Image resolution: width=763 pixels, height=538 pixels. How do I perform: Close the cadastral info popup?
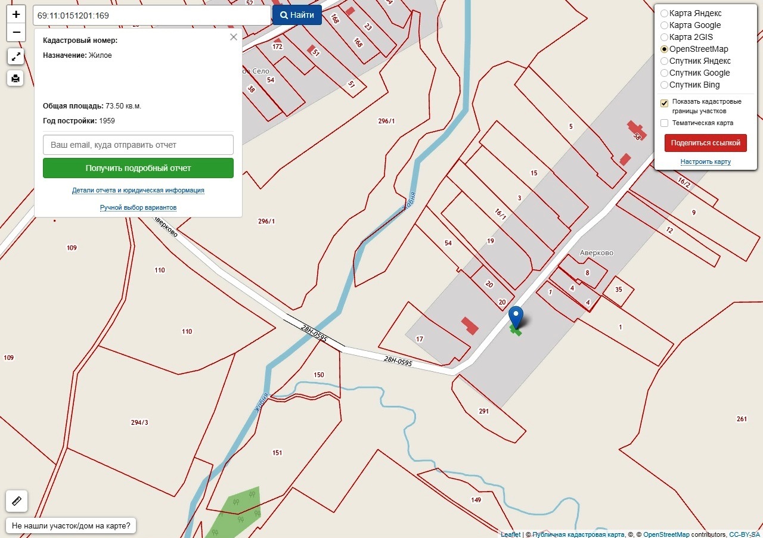[x=234, y=37]
